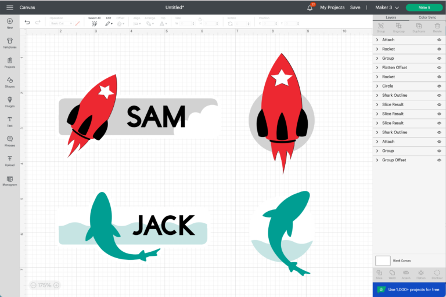Screen dimensions: 446x297
Task: Select the Blank Canvas color swatch
Action: coord(383,260)
